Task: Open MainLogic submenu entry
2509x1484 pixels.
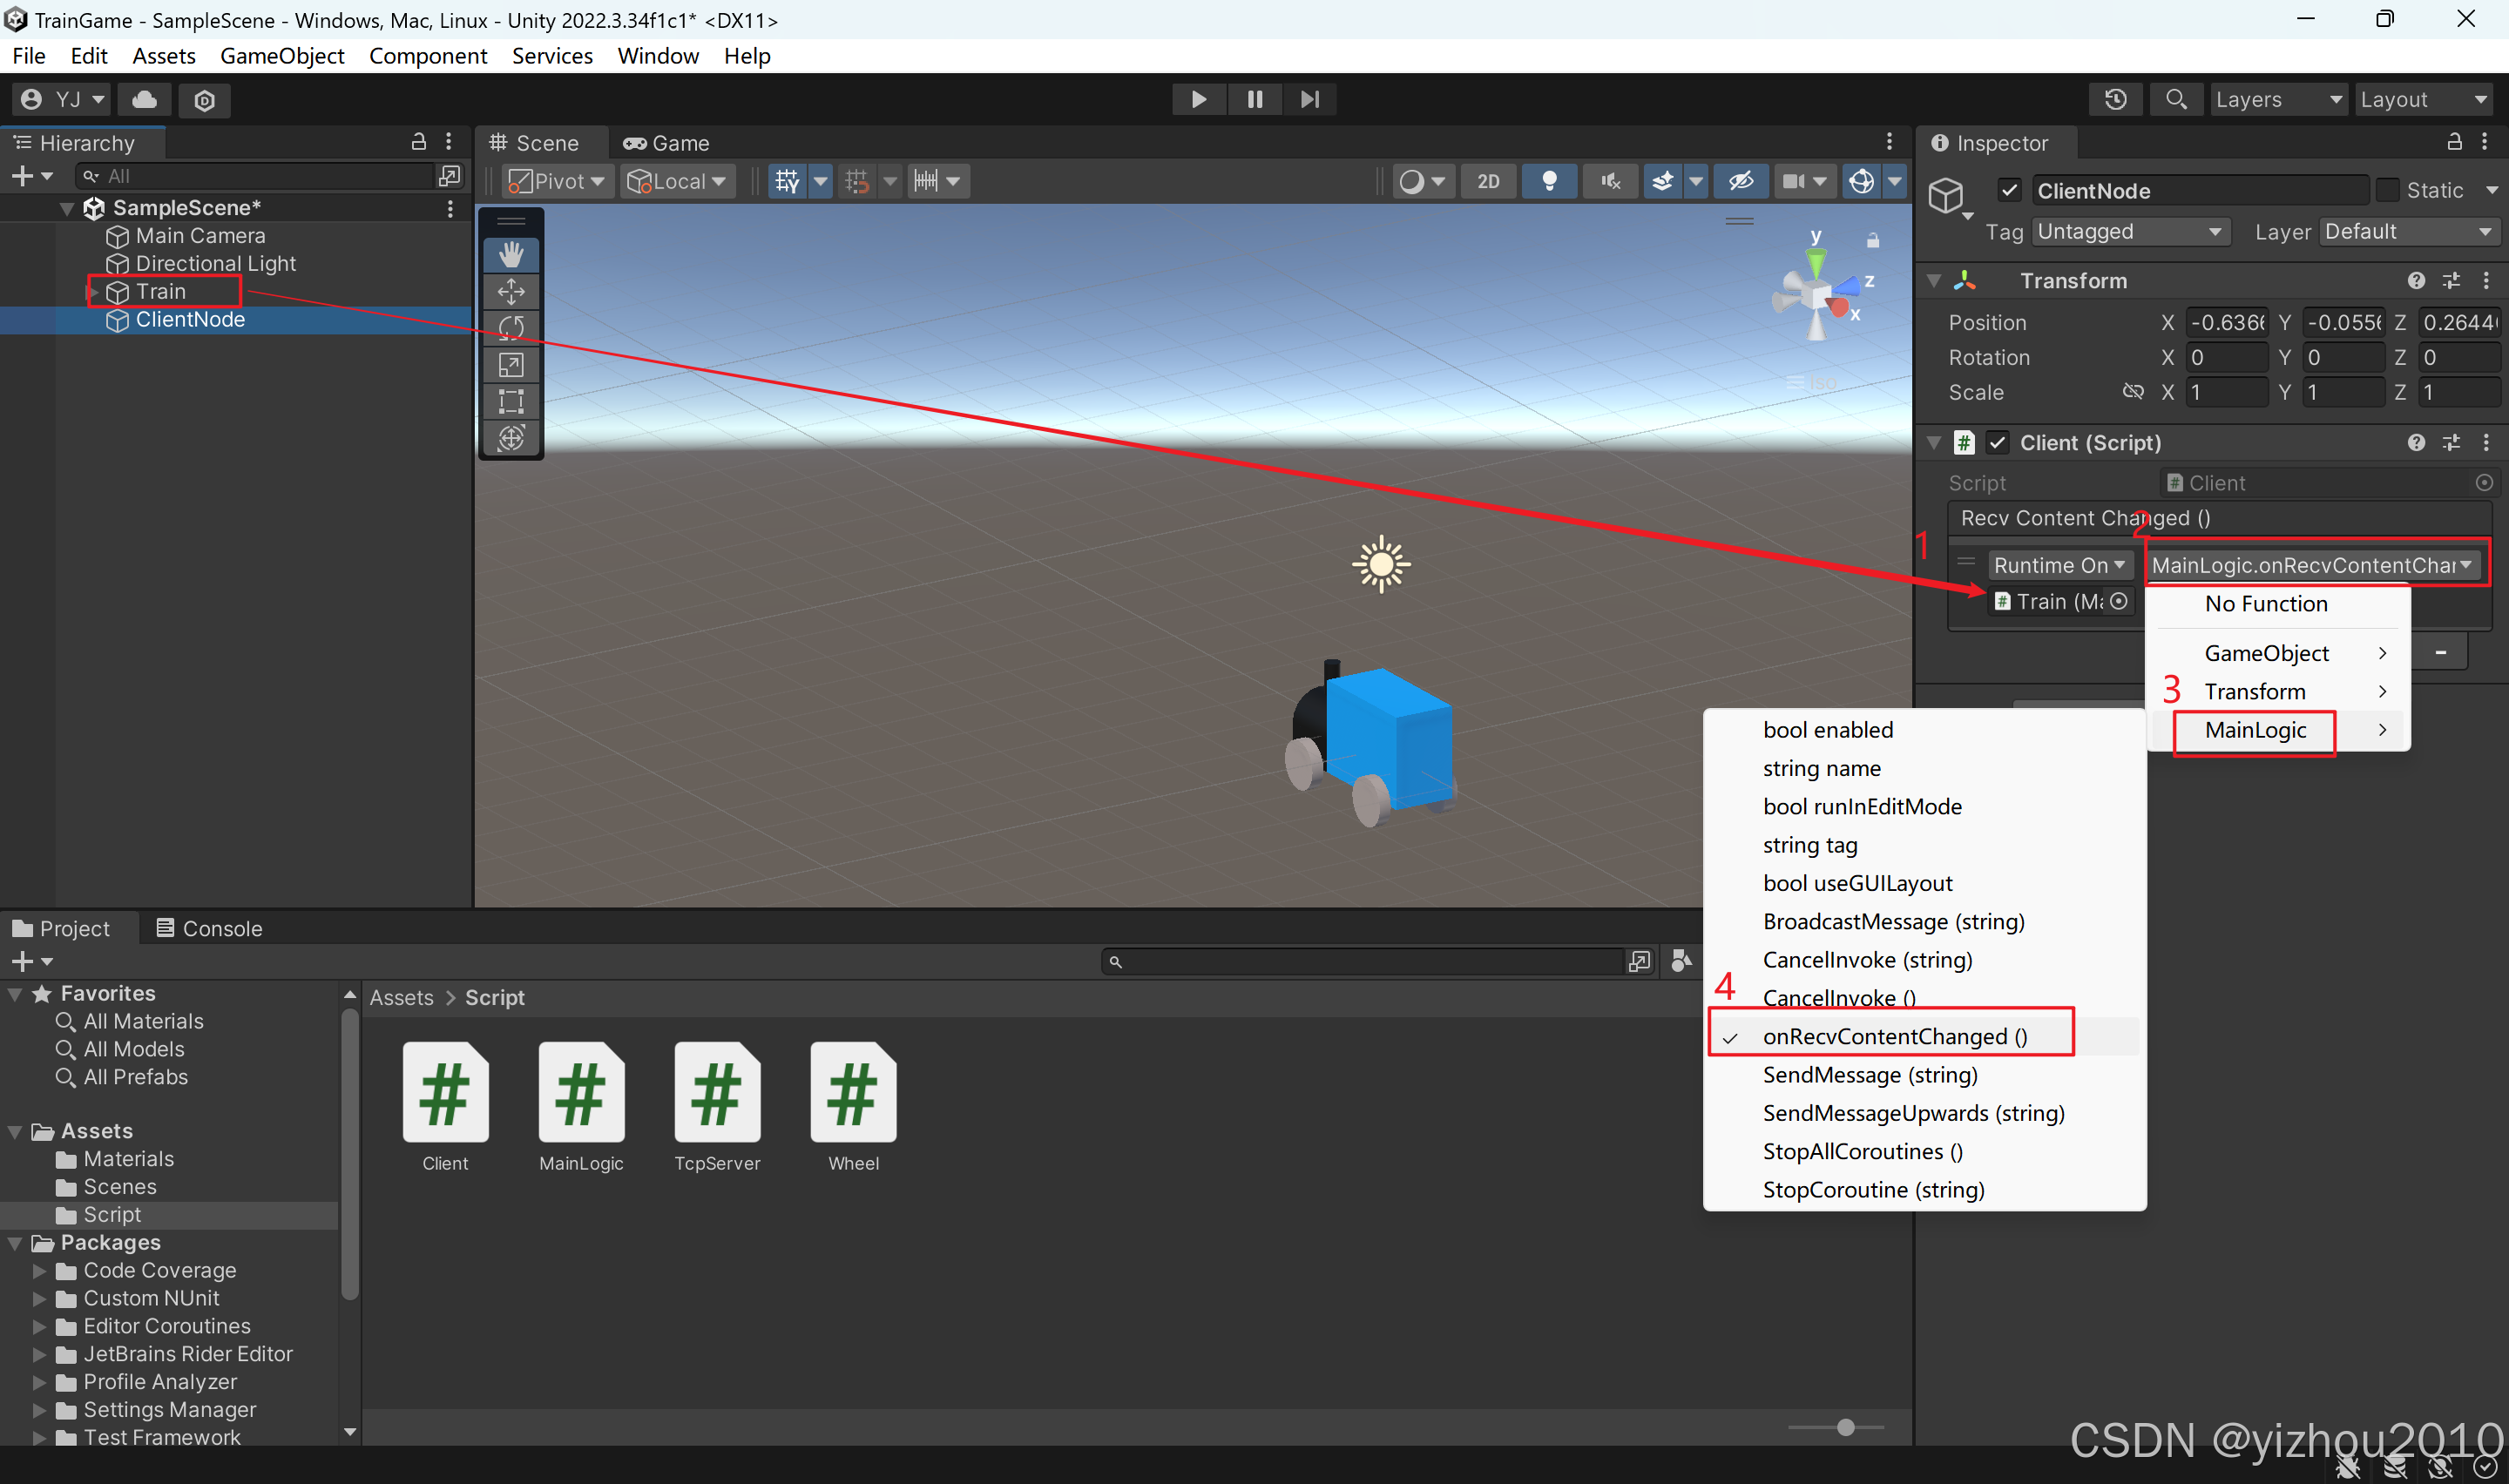Action: coord(2279,730)
